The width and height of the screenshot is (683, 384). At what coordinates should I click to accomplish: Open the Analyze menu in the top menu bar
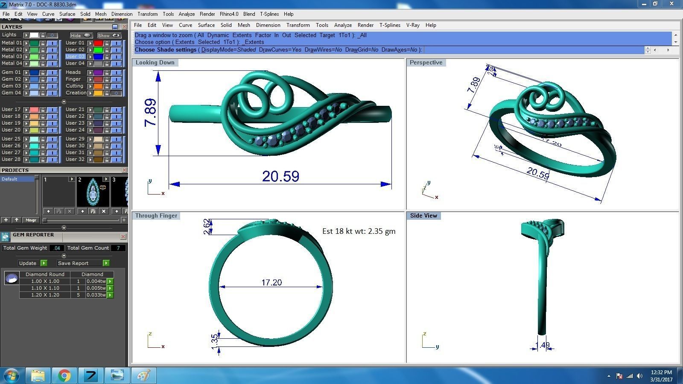pyautogui.click(x=187, y=14)
